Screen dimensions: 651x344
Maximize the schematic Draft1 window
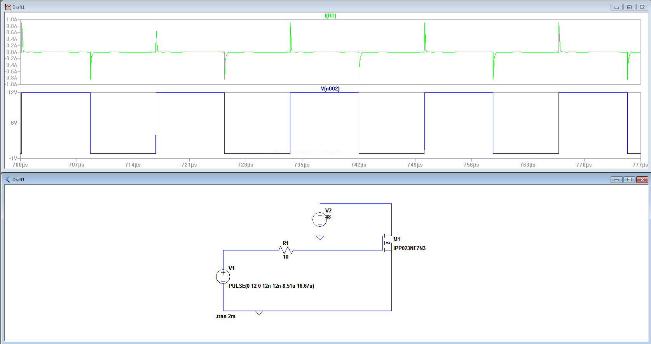[x=629, y=179]
